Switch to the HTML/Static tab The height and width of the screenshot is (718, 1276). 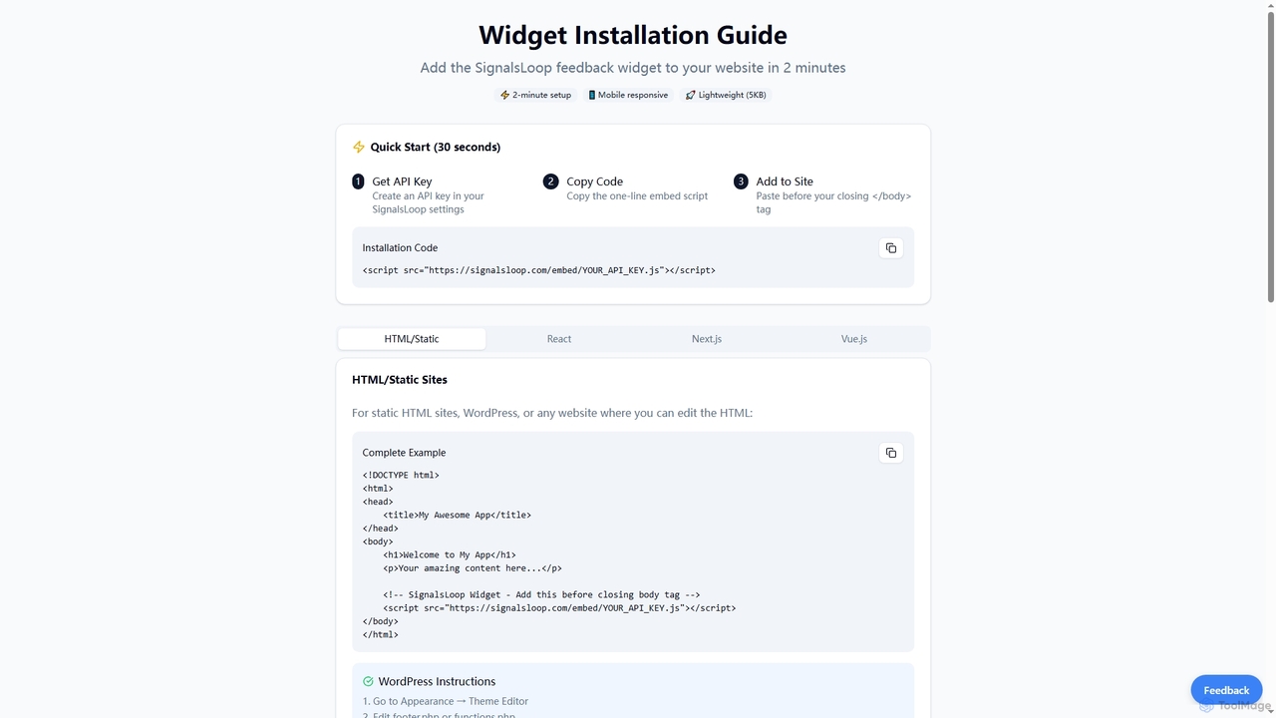pyautogui.click(x=412, y=339)
